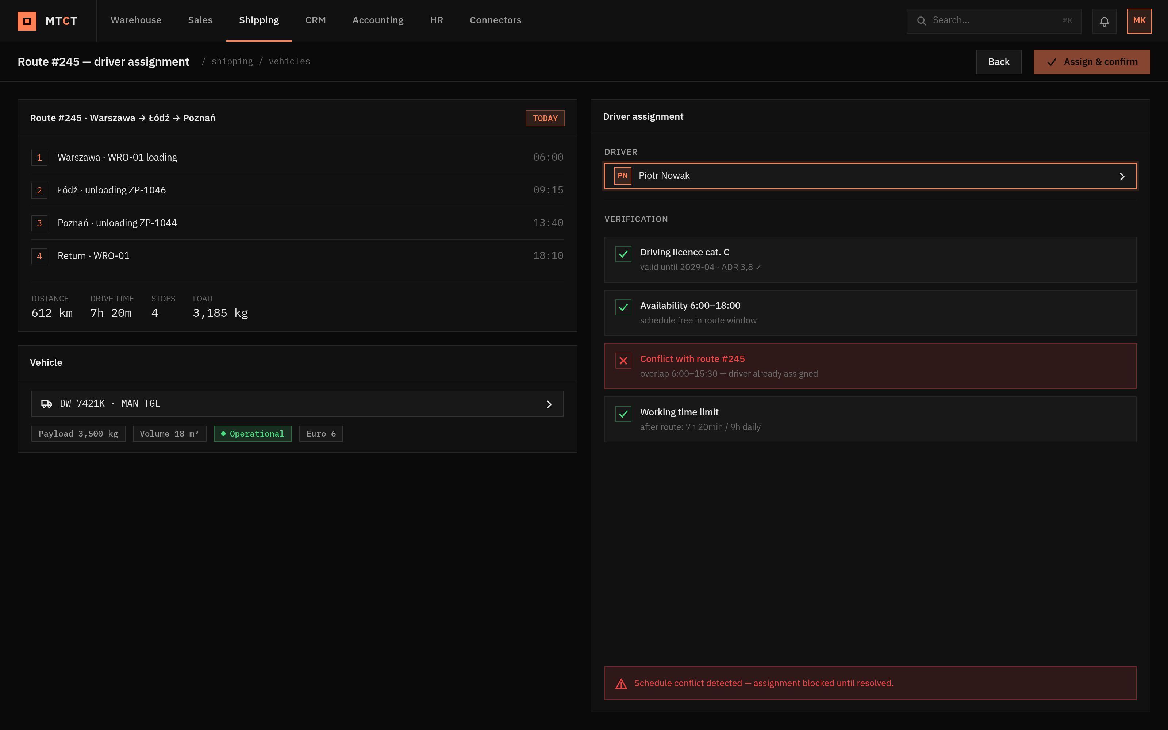The image size is (1168, 730).
Task: Open the notifications bell
Action: point(1104,21)
